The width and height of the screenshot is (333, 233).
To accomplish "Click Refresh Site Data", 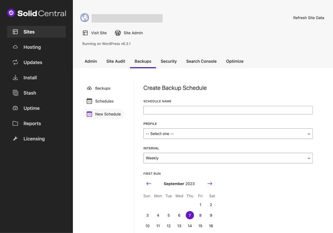I will point(308,18).
